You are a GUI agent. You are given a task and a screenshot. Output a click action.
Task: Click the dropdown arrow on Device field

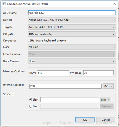pyautogui.click(x=113, y=20)
